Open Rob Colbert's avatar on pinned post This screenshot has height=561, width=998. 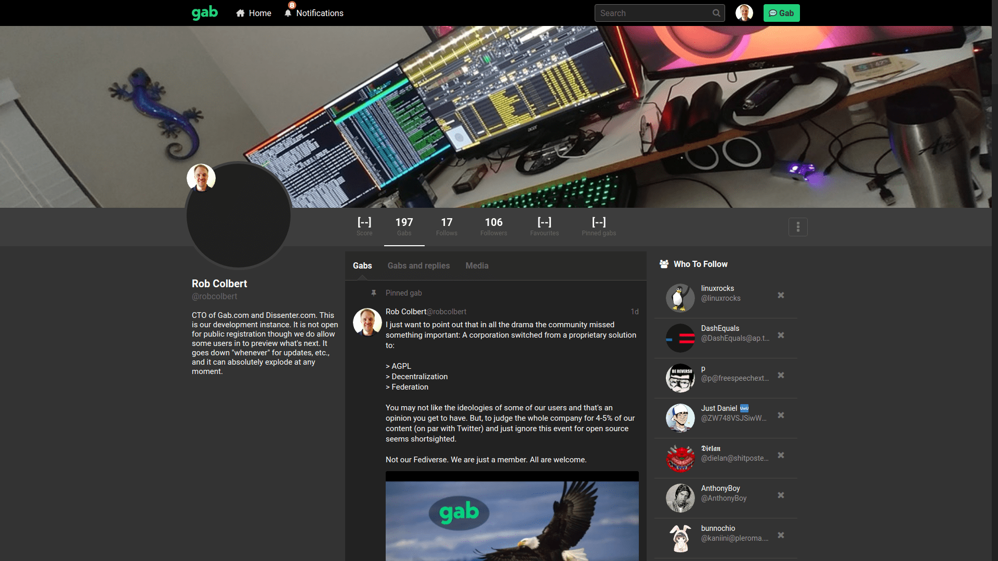[367, 322]
